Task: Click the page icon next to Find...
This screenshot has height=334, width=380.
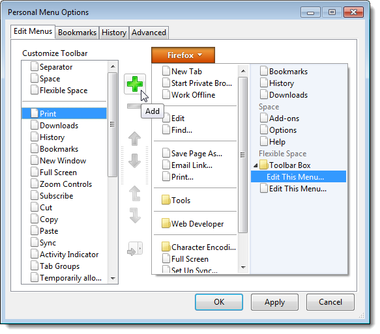Action: coord(166,130)
